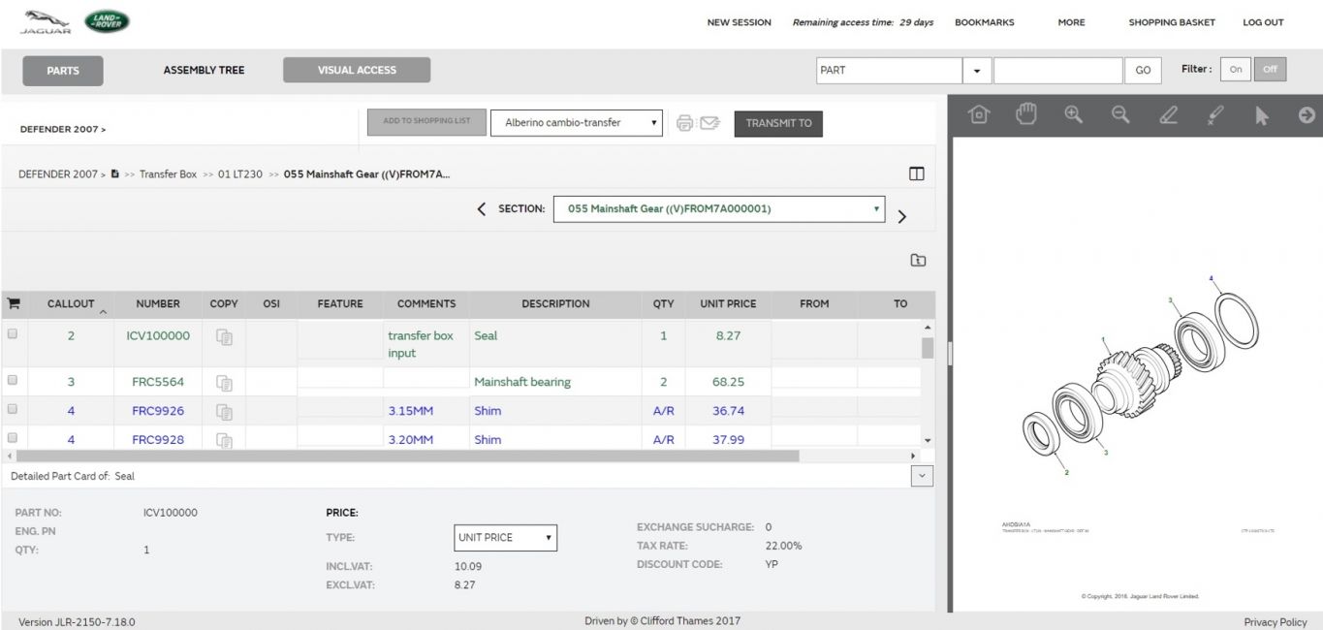Select the pointer arrow tool
Image resolution: width=1323 pixels, height=630 pixels.
1261,115
